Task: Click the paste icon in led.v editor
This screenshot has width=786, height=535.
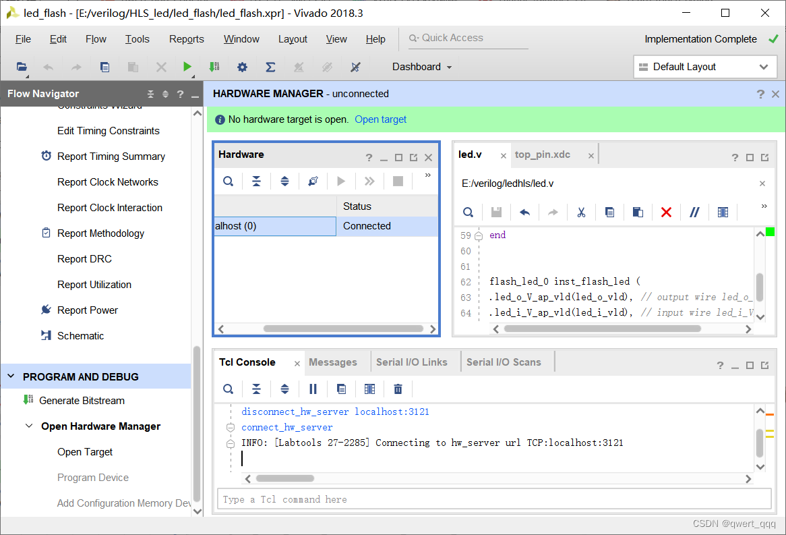Action: pyautogui.click(x=638, y=213)
